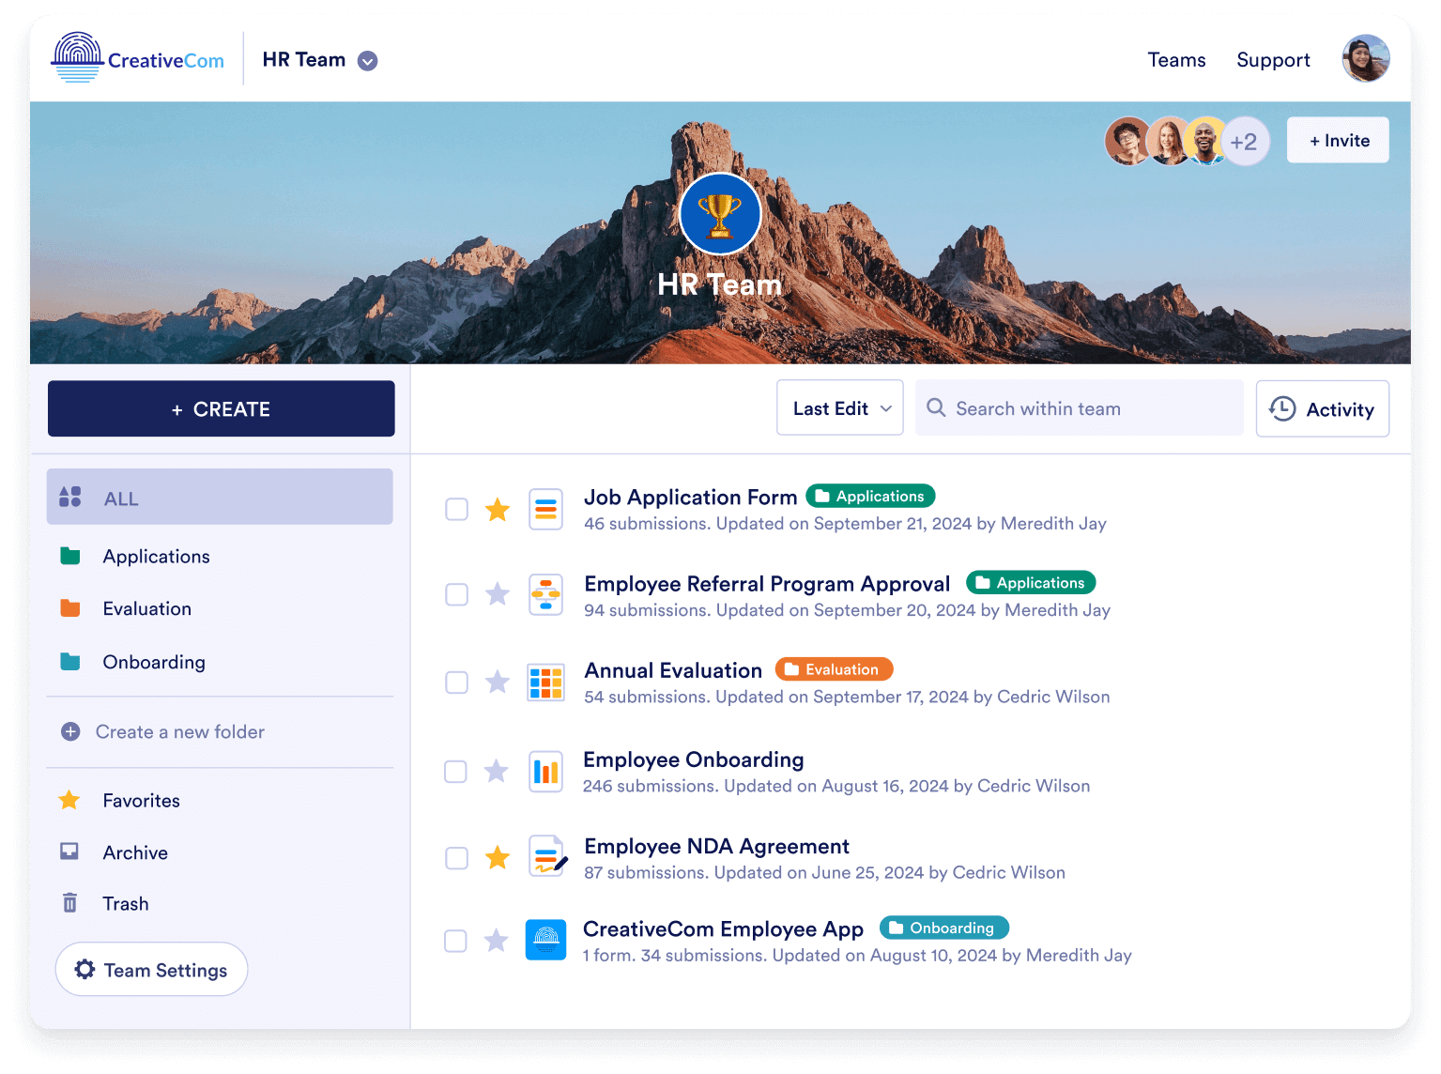
Task: Open Team Settings
Action: pos(152,970)
